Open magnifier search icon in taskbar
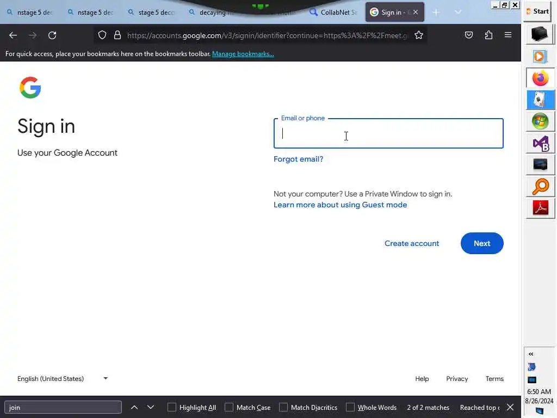This screenshot has height=418, width=557. (540, 187)
